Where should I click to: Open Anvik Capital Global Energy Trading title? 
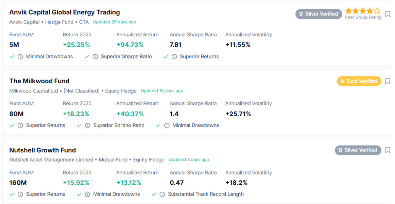point(65,12)
